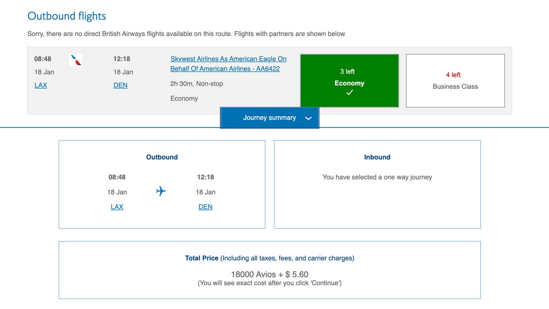The width and height of the screenshot is (549, 309).
Task: Click the Outbound flights heading
Action: [x=66, y=16]
